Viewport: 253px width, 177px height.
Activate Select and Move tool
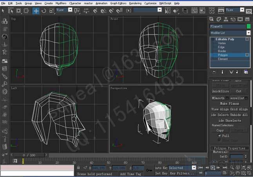(36, 11)
